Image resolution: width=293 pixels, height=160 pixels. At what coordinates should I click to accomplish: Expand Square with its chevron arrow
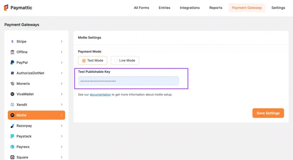(x=62, y=157)
